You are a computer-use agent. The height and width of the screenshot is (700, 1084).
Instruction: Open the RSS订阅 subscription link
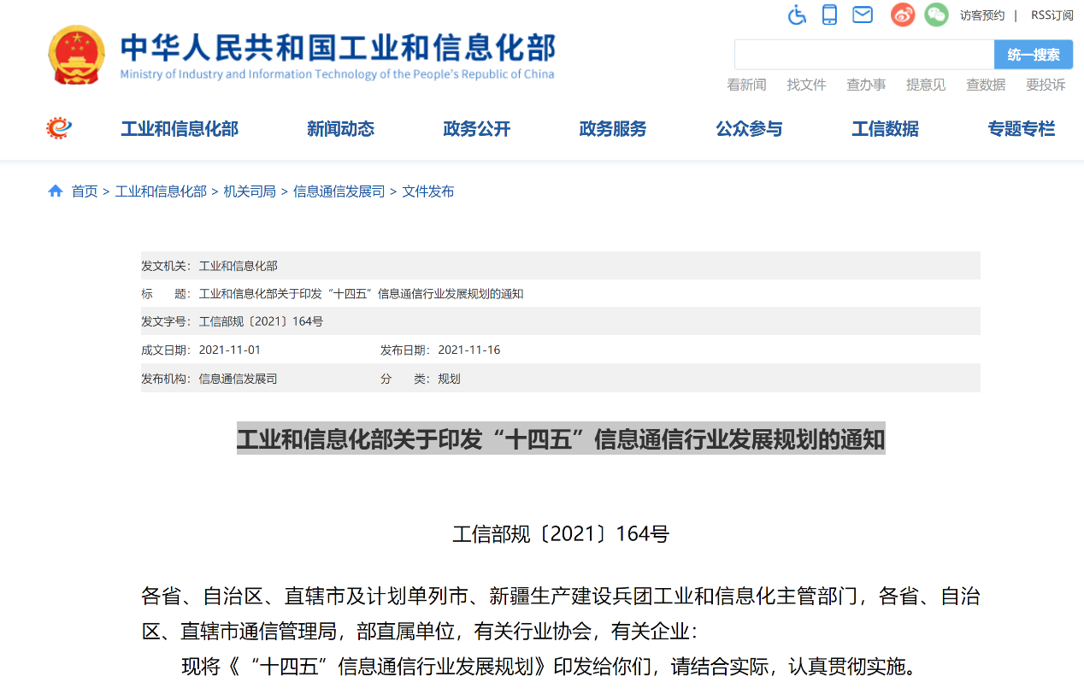(1050, 15)
